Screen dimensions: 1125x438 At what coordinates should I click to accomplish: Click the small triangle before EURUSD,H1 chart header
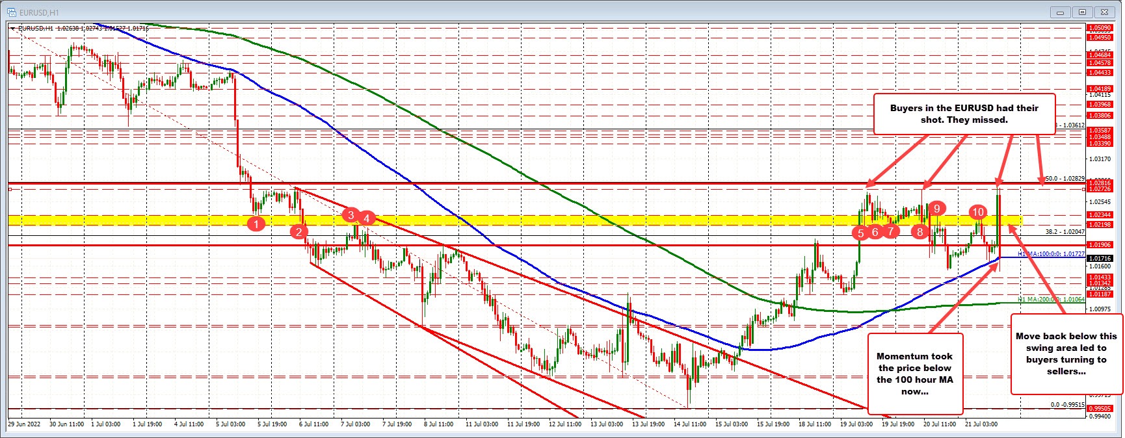[13, 29]
